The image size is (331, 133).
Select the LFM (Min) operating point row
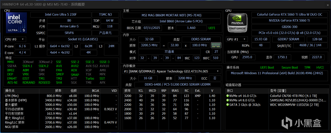coord(61,96)
